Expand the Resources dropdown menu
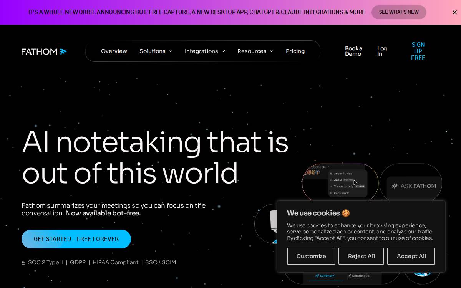The width and height of the screenshot is (461, 288). pyautogui.click(x=255, y=51)
